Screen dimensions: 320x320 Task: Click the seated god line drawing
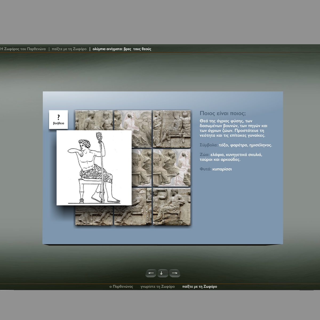tap(94, 168)
